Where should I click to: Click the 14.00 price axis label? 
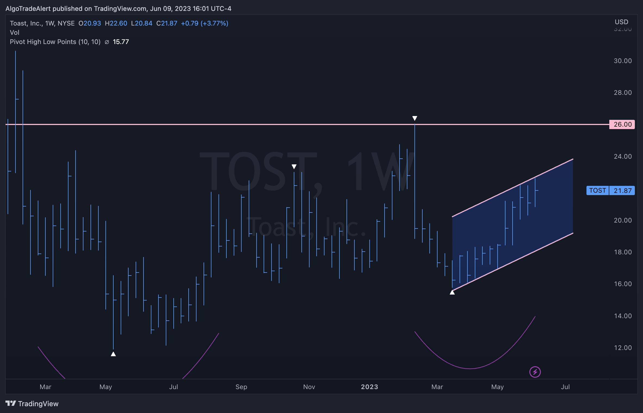623,316
